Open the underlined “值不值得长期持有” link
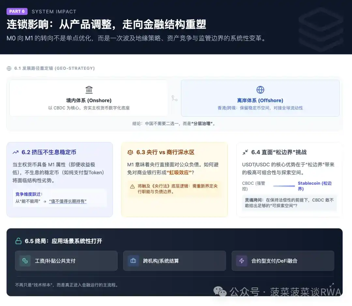The width and height of the screenshot is (352, 306). click(68, 201)
